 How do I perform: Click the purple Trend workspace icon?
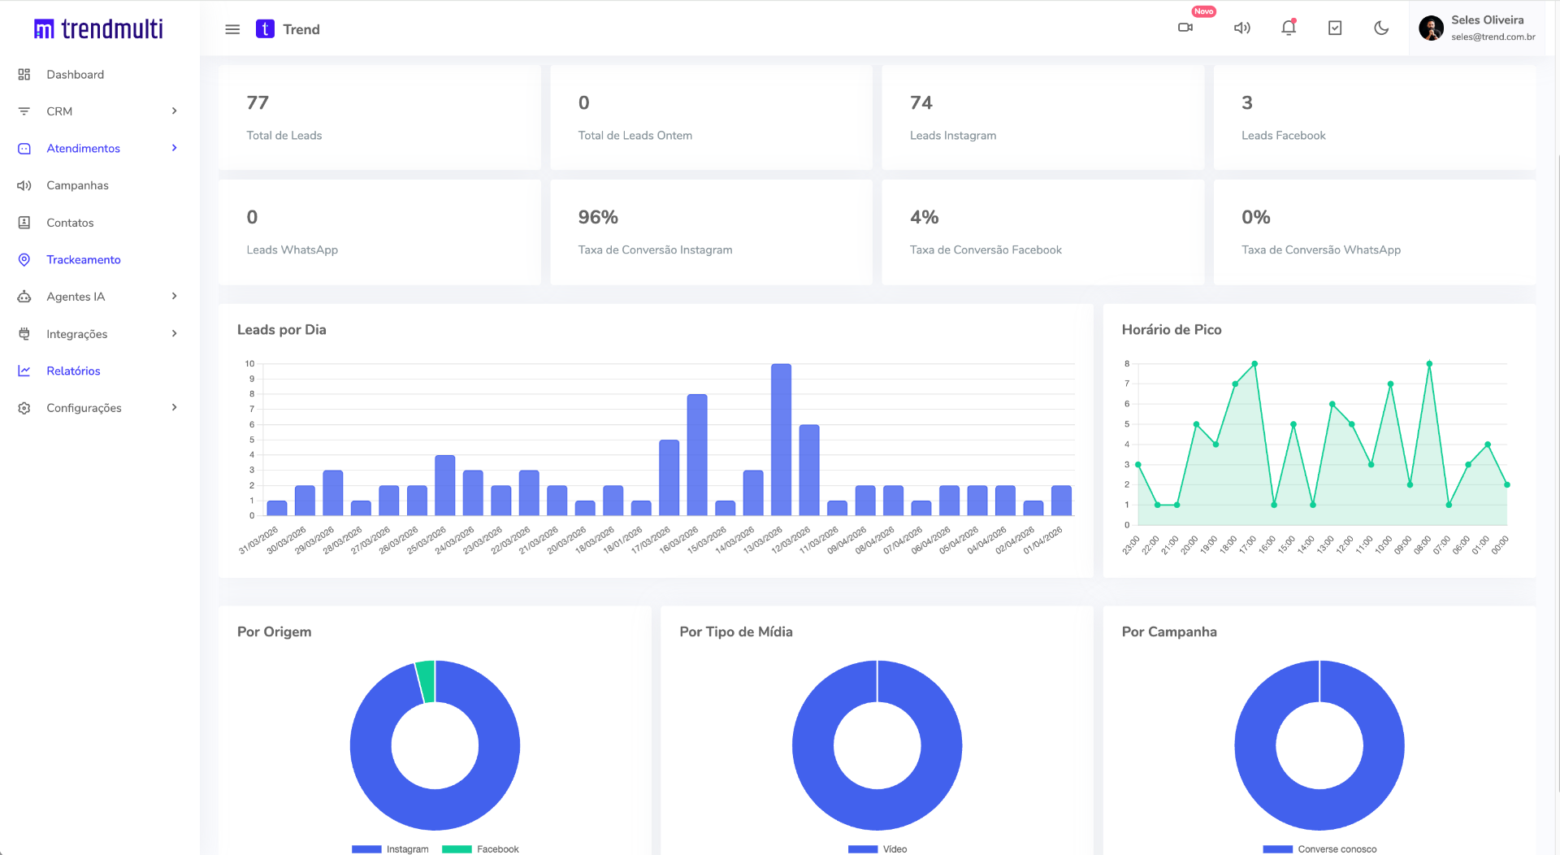point(265,29)
